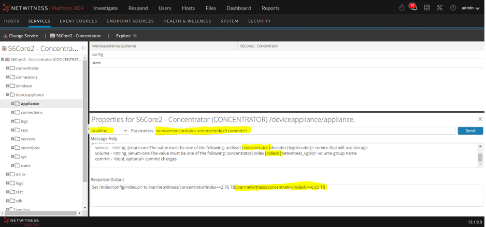Image resolution: width=486 pixels, height=227 pixels.
Task: Switch to the ENDPOINT SOURCES tab
Action: [130, 21]
